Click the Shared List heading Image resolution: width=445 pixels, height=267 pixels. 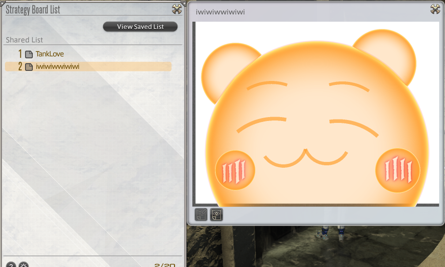pyautogui.click(x=25, y=40)
